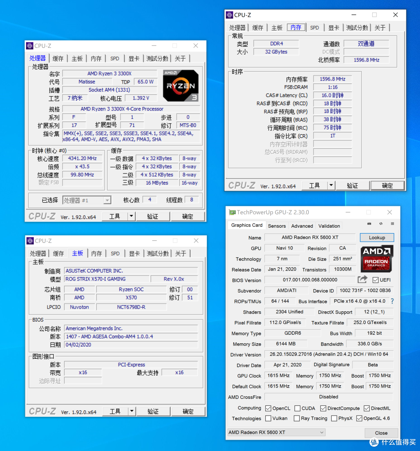Image resolution: width=420 pixels, height=451 pixels.
Task: Click the core speed value 4341.20 MHz
Action: point(82,158)
